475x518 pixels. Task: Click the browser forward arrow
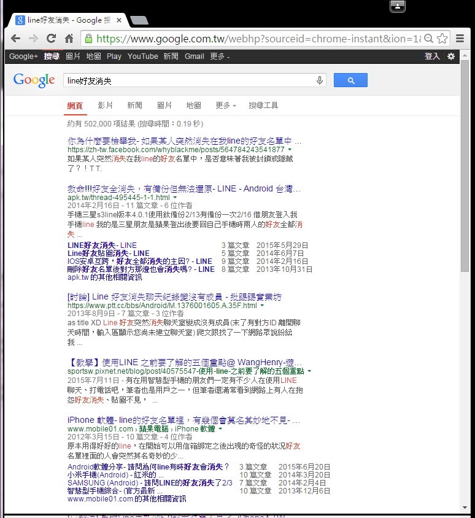(33, 39)
